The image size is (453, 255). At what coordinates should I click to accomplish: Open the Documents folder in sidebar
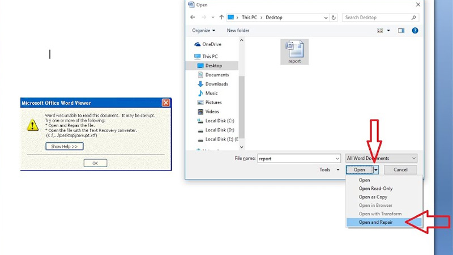[213, 75]
